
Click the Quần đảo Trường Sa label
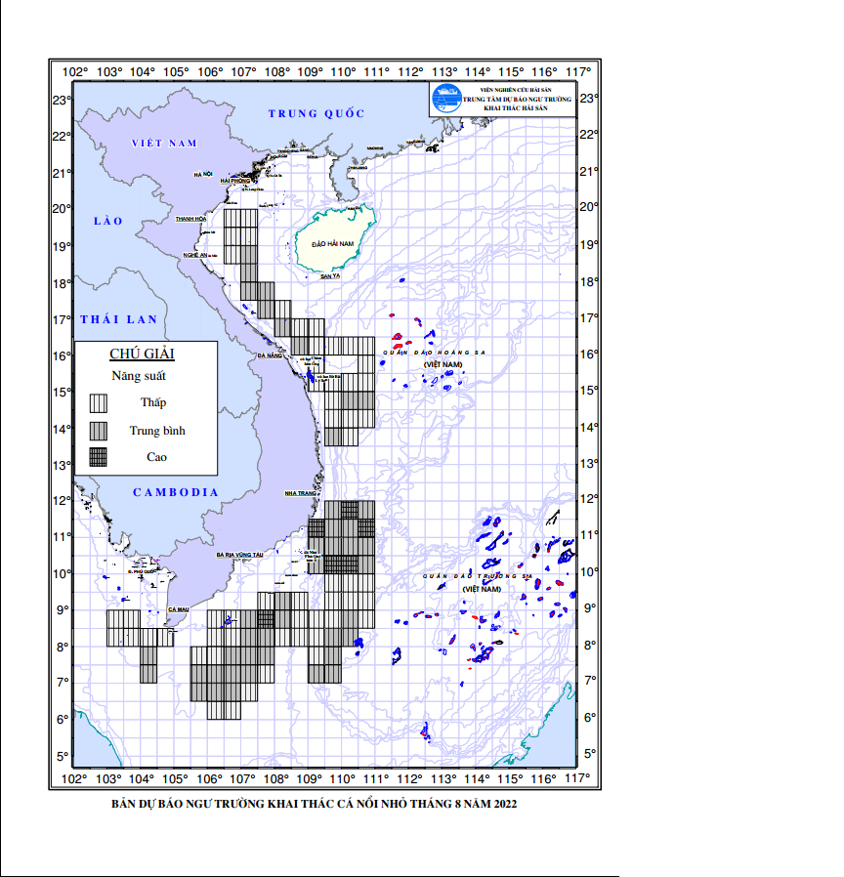477,576
